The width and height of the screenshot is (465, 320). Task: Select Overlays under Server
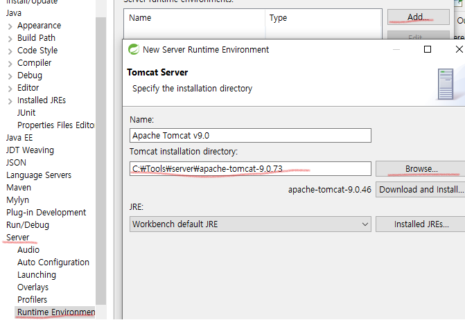pos(33,287)
